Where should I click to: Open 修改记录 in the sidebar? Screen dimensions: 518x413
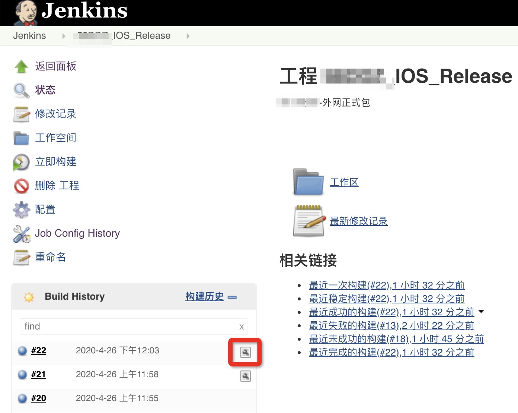point(56,114)
